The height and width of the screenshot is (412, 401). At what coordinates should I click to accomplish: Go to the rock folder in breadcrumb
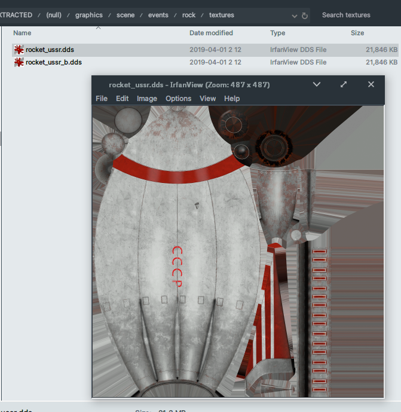[x=189, y=15]
